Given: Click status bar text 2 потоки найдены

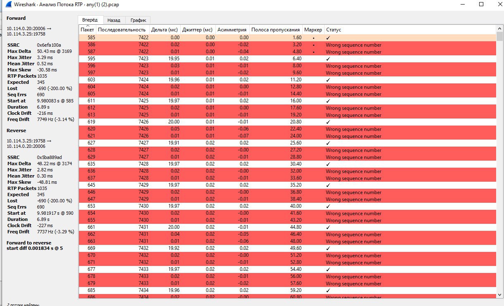Looking at the screenshot, I should (23, 304).
